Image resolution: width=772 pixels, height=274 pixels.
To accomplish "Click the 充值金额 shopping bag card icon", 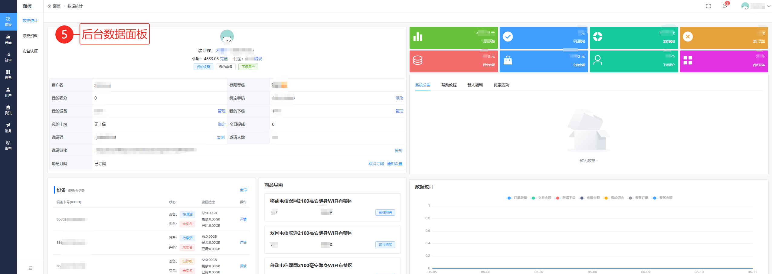I will 508,60.
